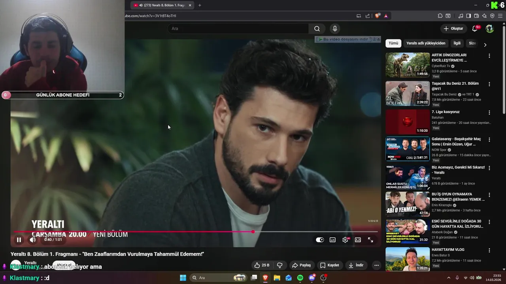
Task: Enter fullscreen mode in player
Action: coord(370,240)
